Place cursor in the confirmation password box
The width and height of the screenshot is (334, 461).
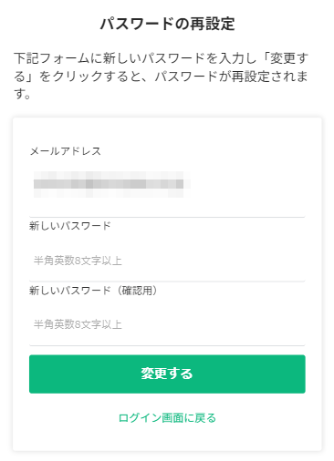(x=167, y=324)
